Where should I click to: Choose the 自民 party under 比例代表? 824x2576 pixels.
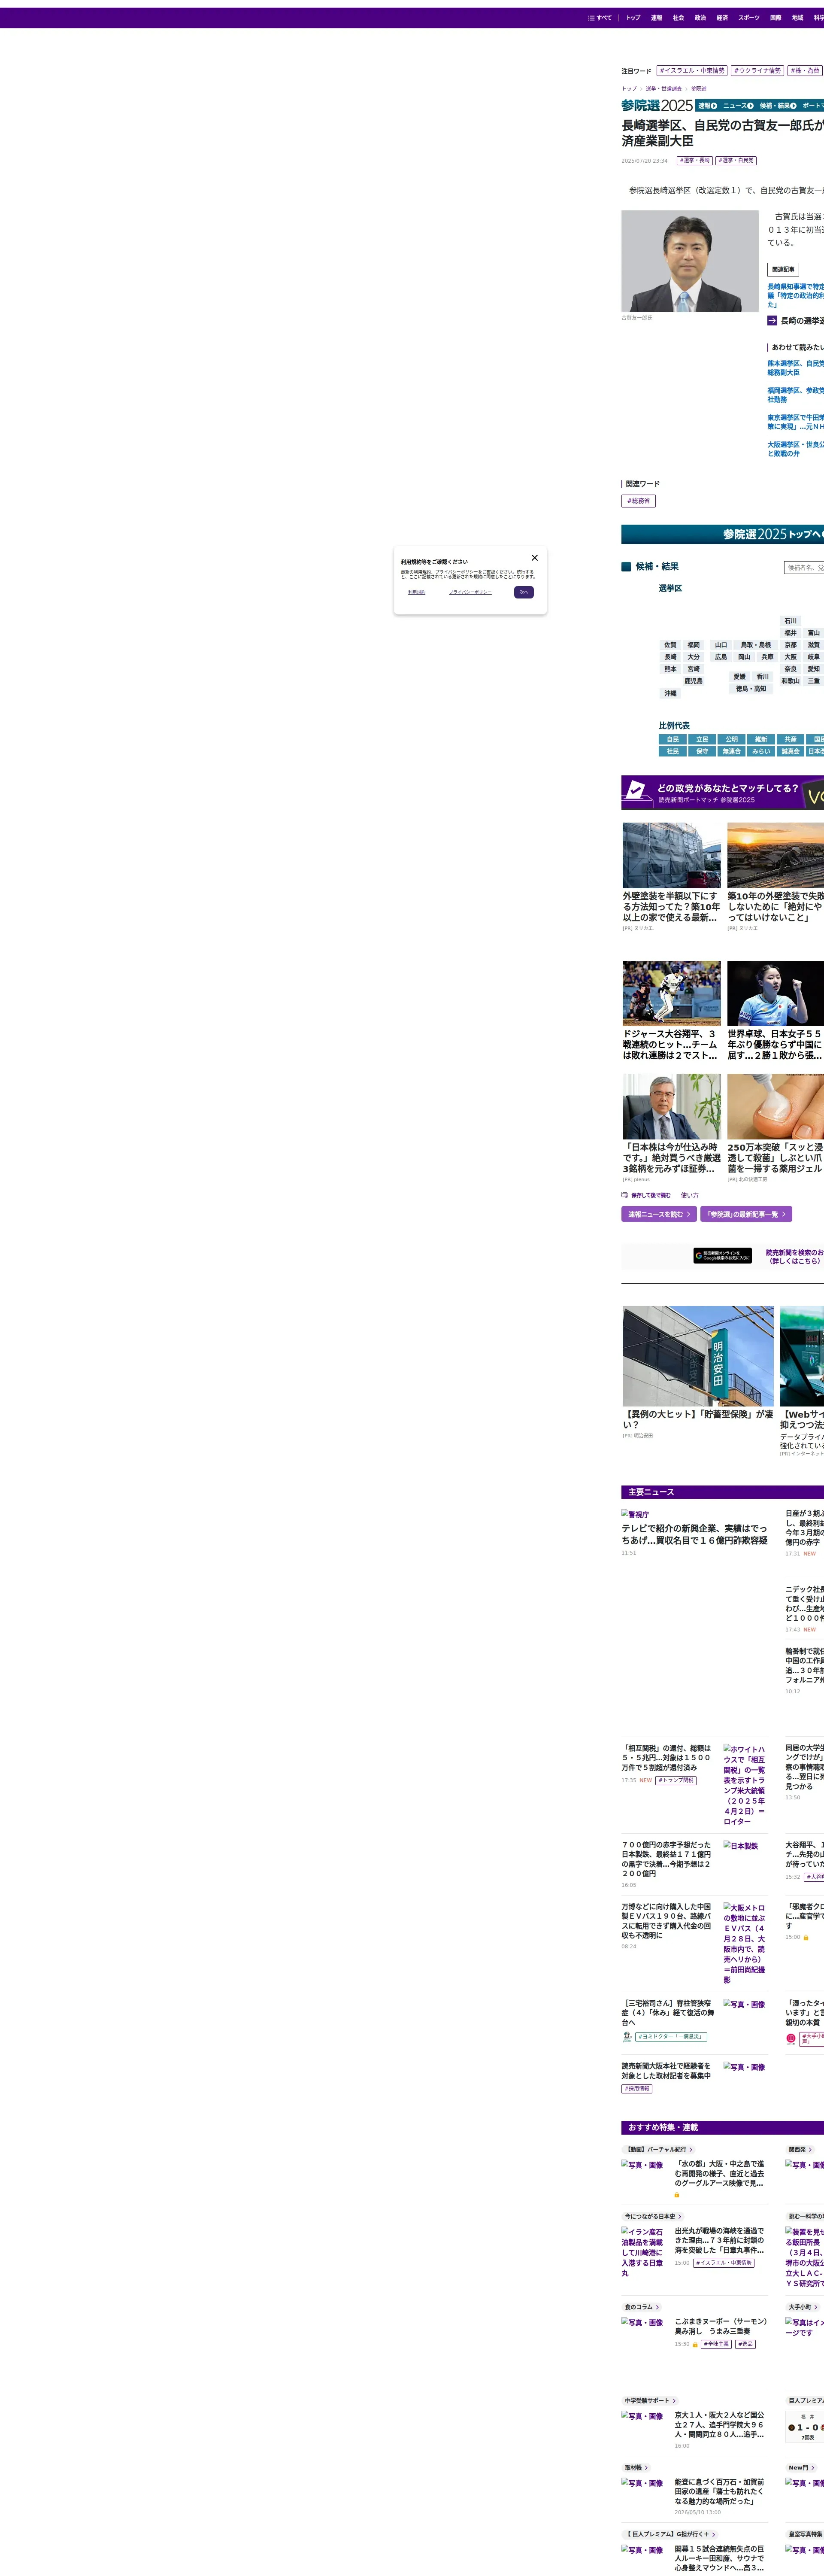[x=673, y=740]
